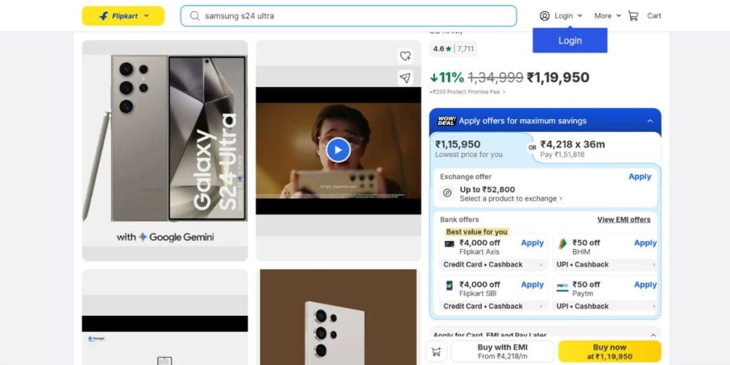730x365 pixels.
Task: Open Protect Promise Fee details
Action: click(467, 92)
